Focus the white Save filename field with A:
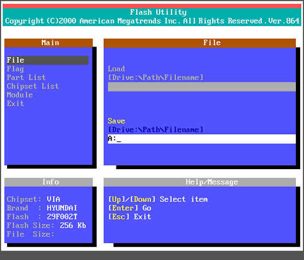 click(202, 139)
